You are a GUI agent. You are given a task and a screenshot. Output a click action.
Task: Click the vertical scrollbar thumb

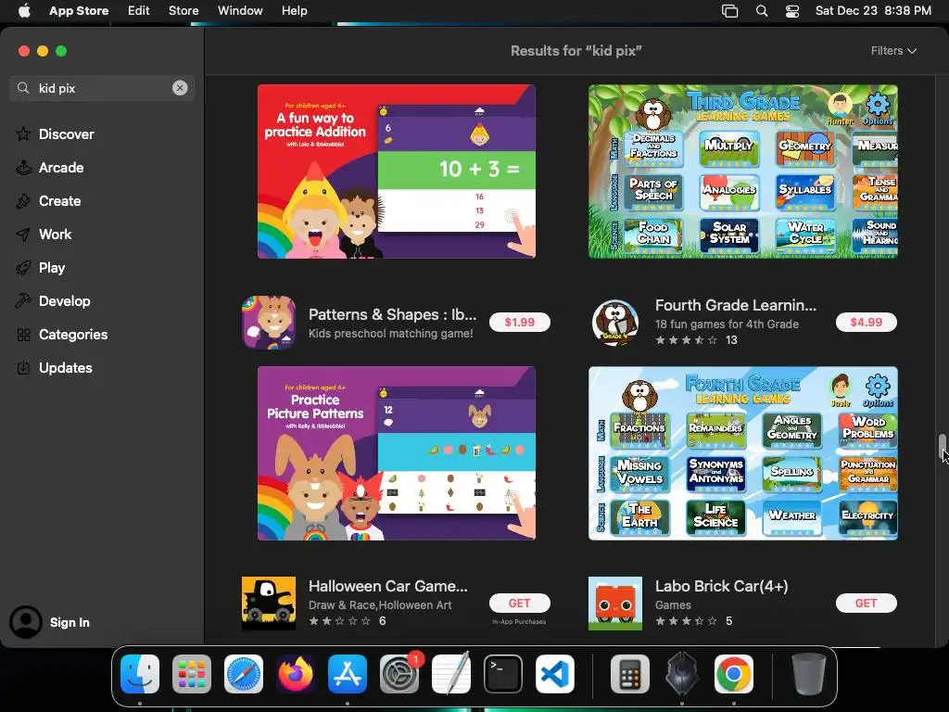pos(942,446)
